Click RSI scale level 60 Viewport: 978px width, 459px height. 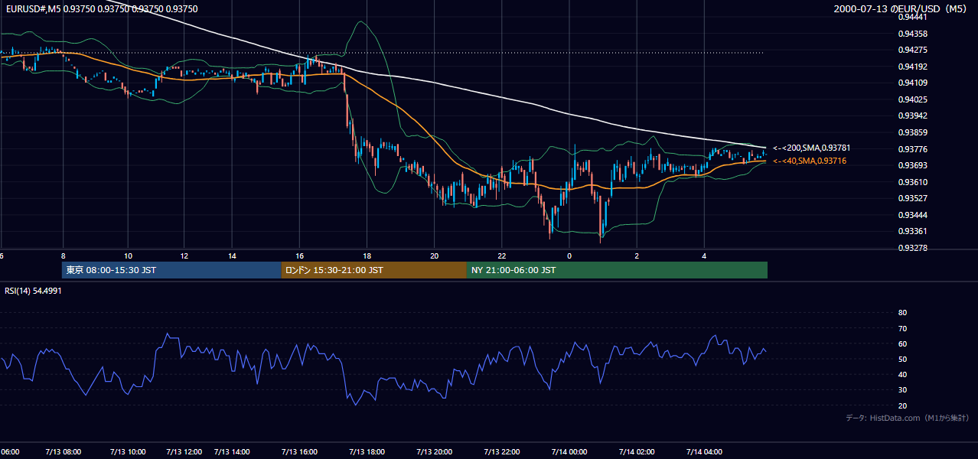902,343
